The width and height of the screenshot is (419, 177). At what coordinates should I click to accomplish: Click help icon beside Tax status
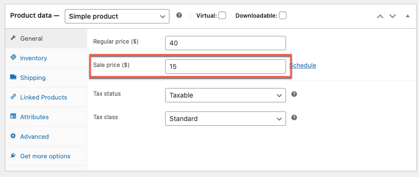[x=294, y=94]
